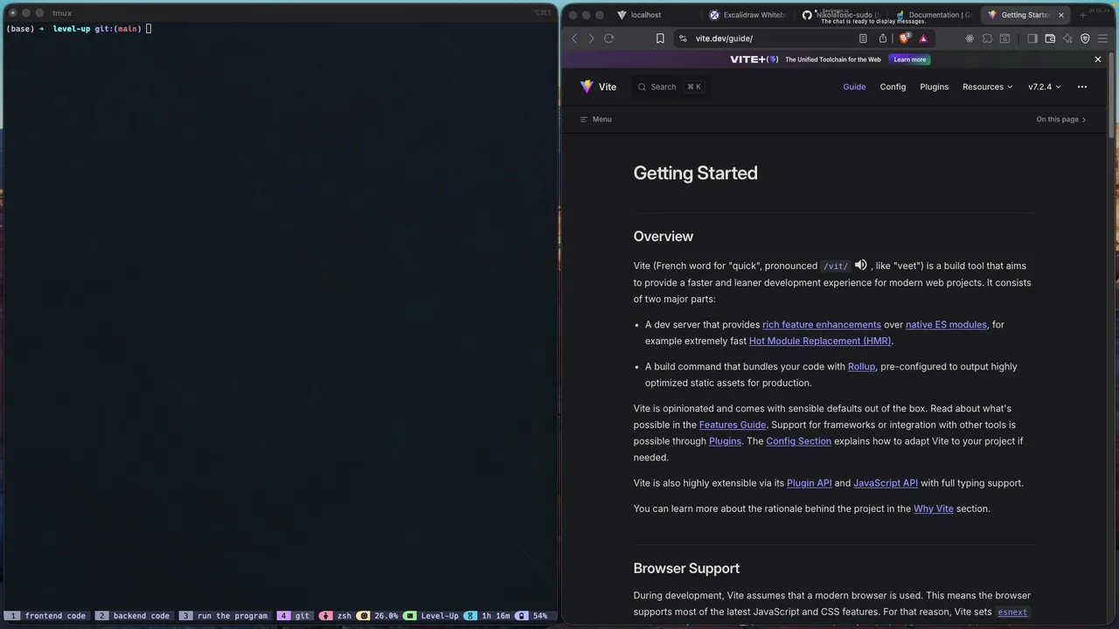Open Brave Rewards triangle icon
The image size is (1119, 629).
923,38
